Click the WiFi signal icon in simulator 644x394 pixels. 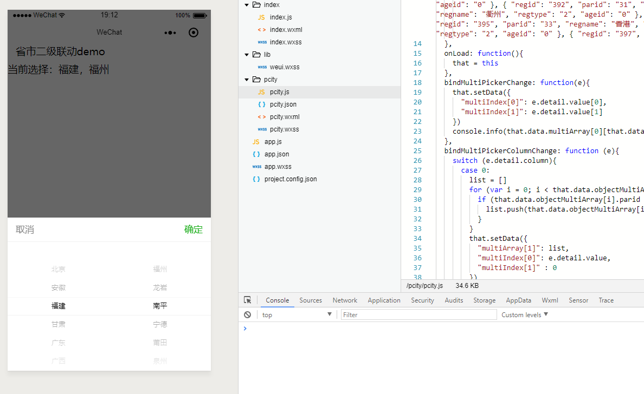coord(62,15)
